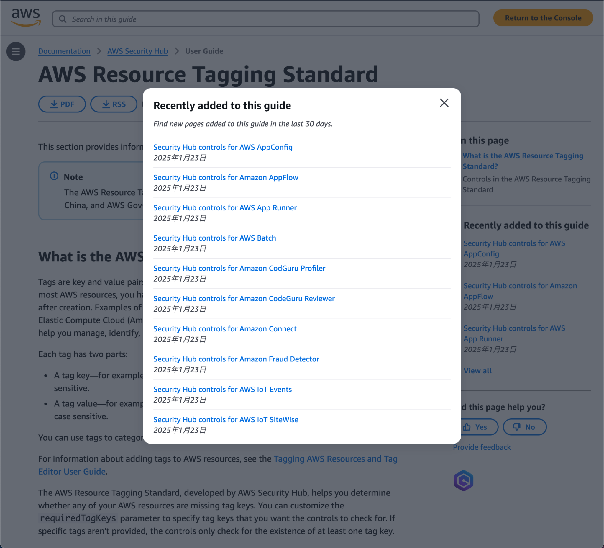Viewport: 604px width, 548px height.
Task: Subscribe to the RSS feed
Action: point(114,104)
